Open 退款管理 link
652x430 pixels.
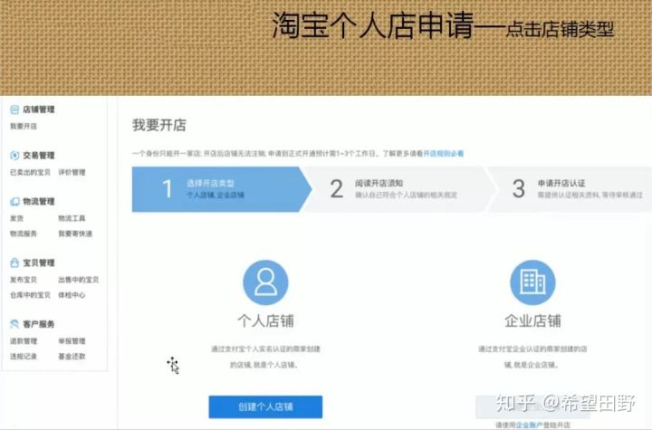click(x=24, y=340)
